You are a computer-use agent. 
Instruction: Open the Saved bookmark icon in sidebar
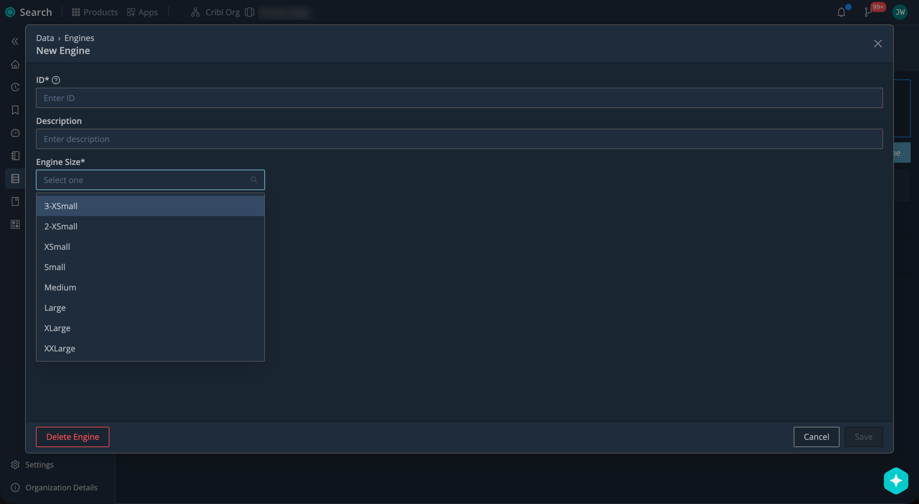[15, 110]
